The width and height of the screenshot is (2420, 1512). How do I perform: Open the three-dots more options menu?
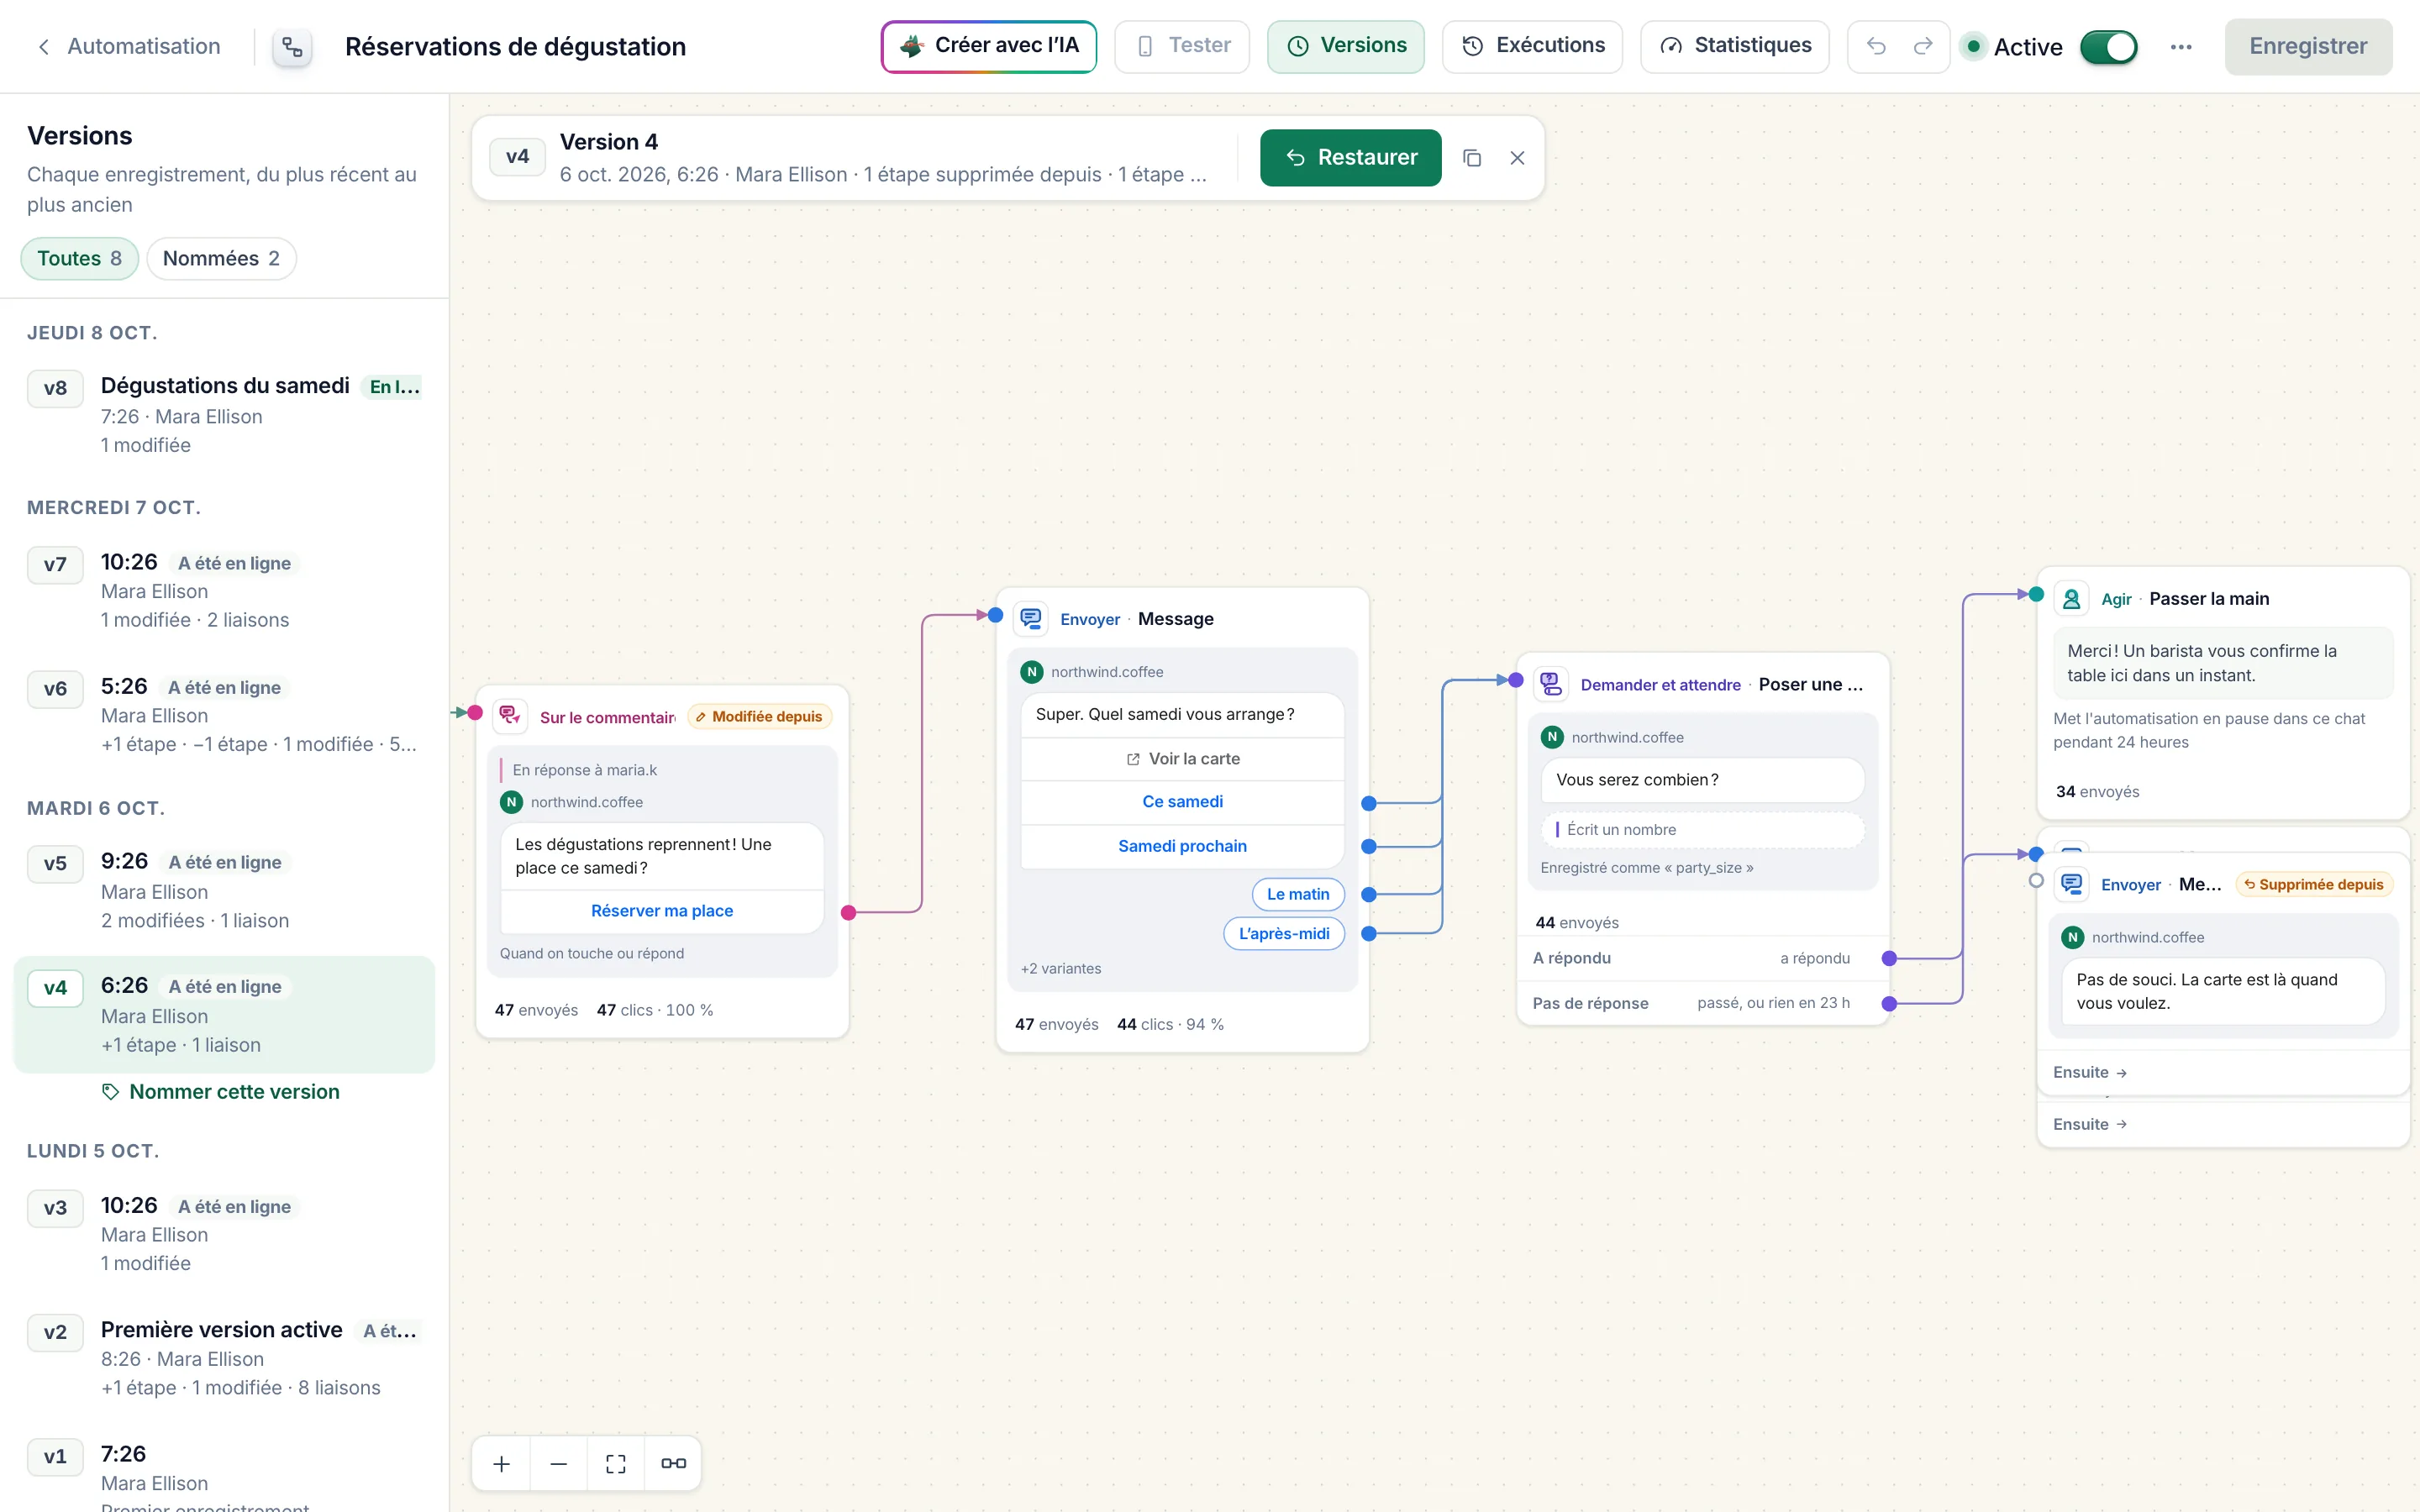tap(2181, 47)
